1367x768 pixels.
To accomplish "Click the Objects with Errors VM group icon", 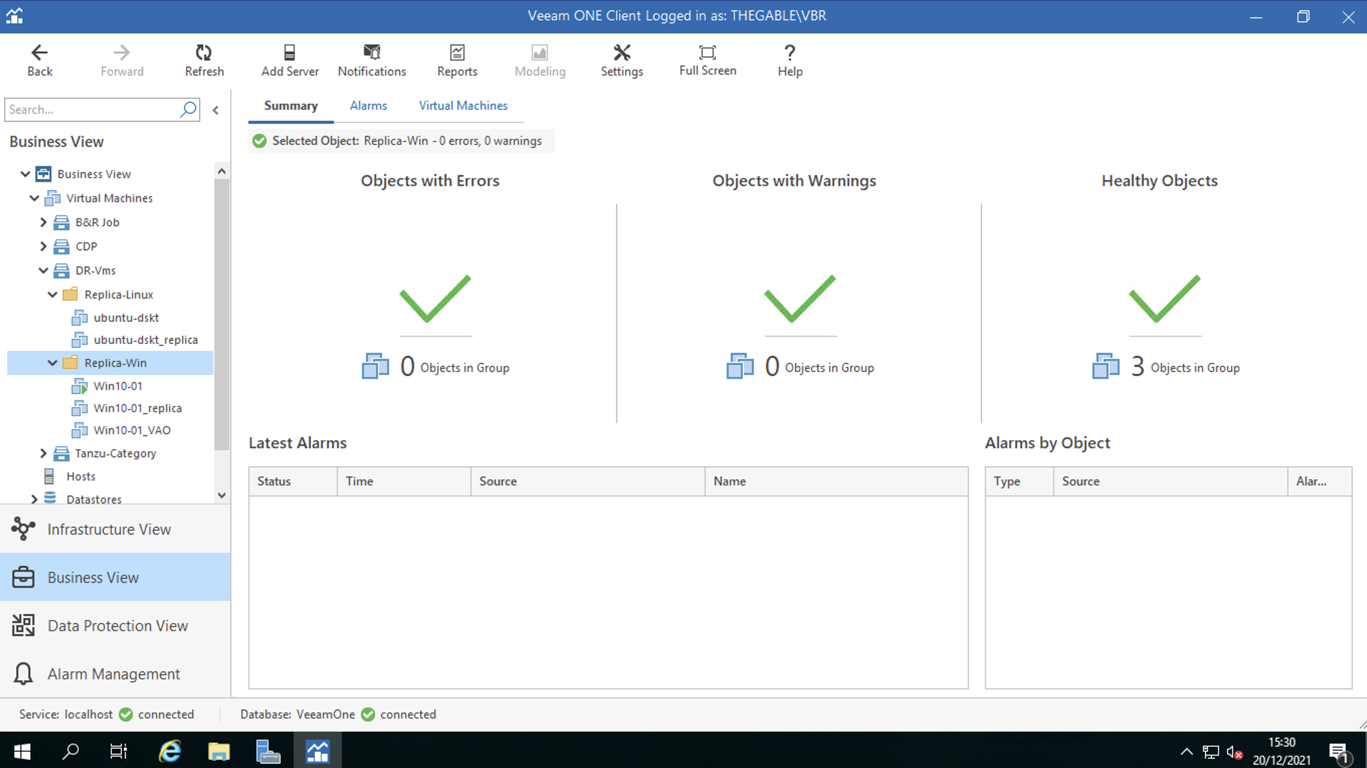I will 375,366.
